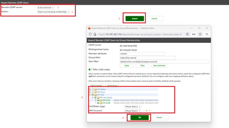Viewport: 229px width, 128px height.
Task: Uncheck the CN=test1 checkbox
Action: (x=98, y=100)
